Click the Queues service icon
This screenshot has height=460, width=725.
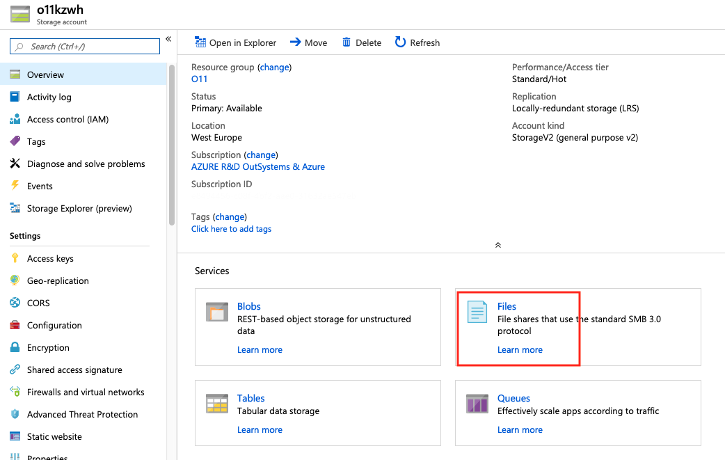click(x=477, y=404)
